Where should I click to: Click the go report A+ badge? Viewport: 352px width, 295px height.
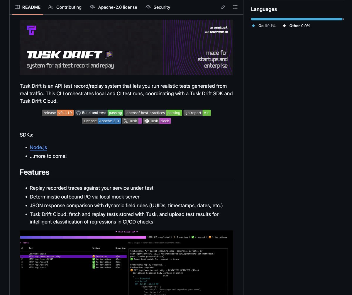[x=197, y=113]
